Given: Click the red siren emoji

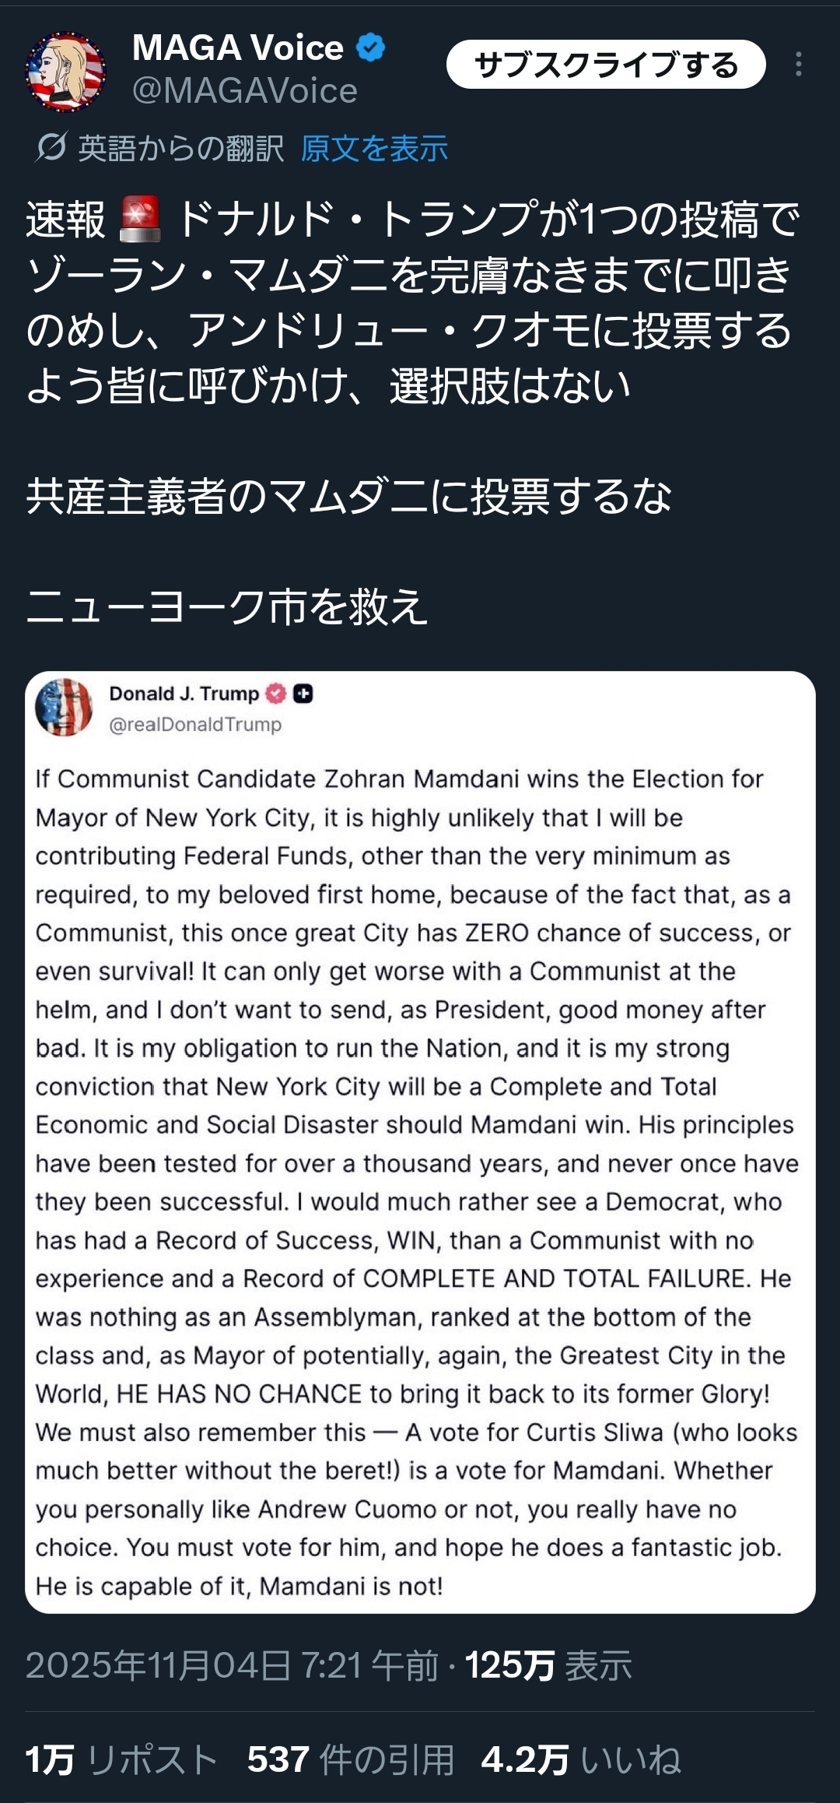Looking at the screenshot, I should tap(140, 219).
